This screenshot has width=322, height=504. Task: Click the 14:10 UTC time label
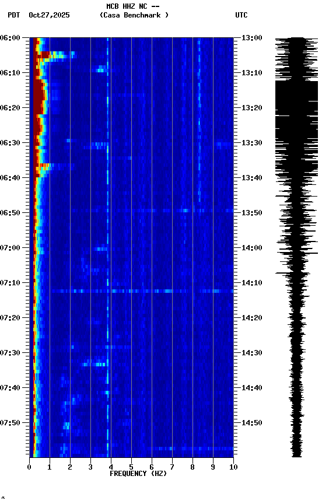tap(252, 283)
